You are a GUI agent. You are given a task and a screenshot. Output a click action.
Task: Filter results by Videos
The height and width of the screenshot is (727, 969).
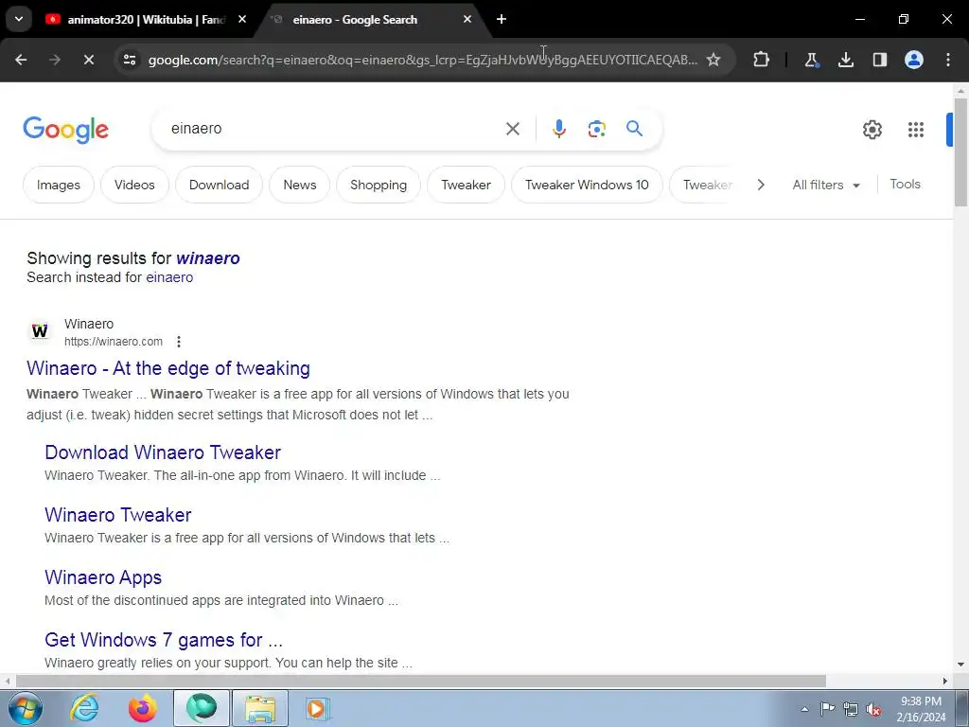pos(134,185)
